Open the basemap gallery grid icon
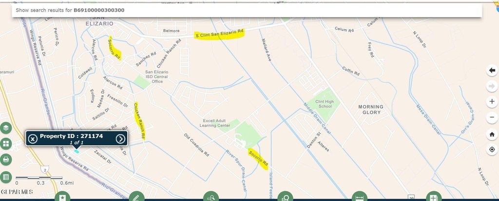 pos(6,143)
